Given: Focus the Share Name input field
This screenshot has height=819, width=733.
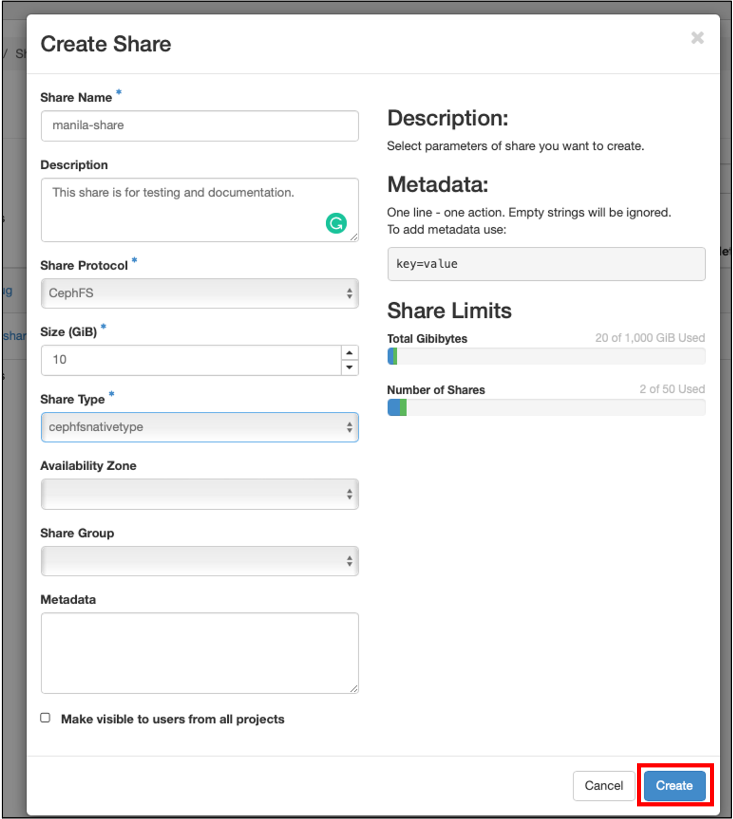Looking at the screenshot, I should point(199,126).
